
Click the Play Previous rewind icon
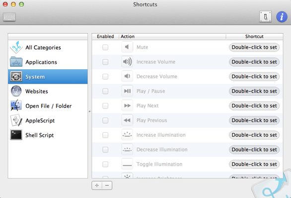point(127,120)
